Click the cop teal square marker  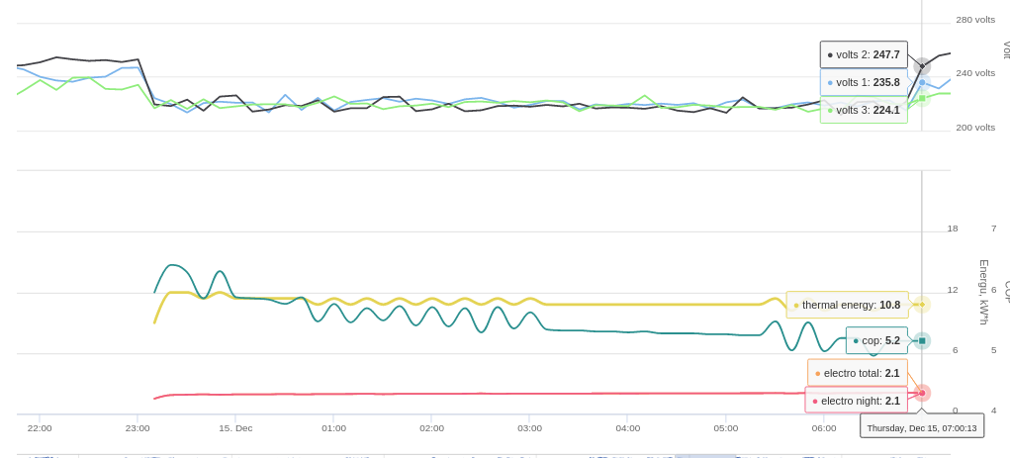coord(922,340)
